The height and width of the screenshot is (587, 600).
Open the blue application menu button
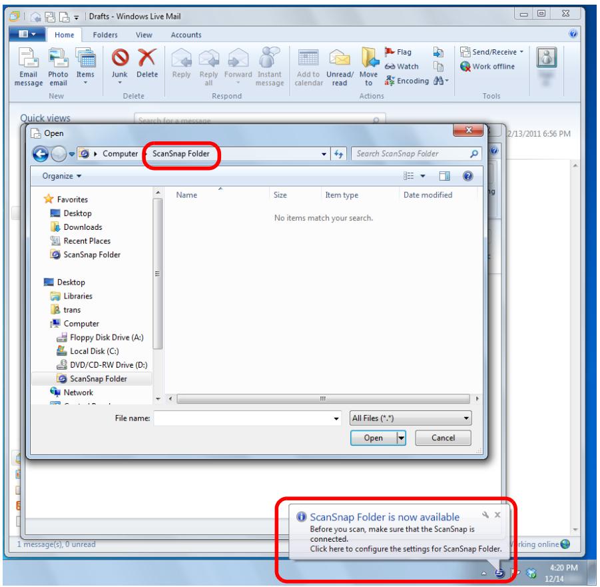[27, 34]
